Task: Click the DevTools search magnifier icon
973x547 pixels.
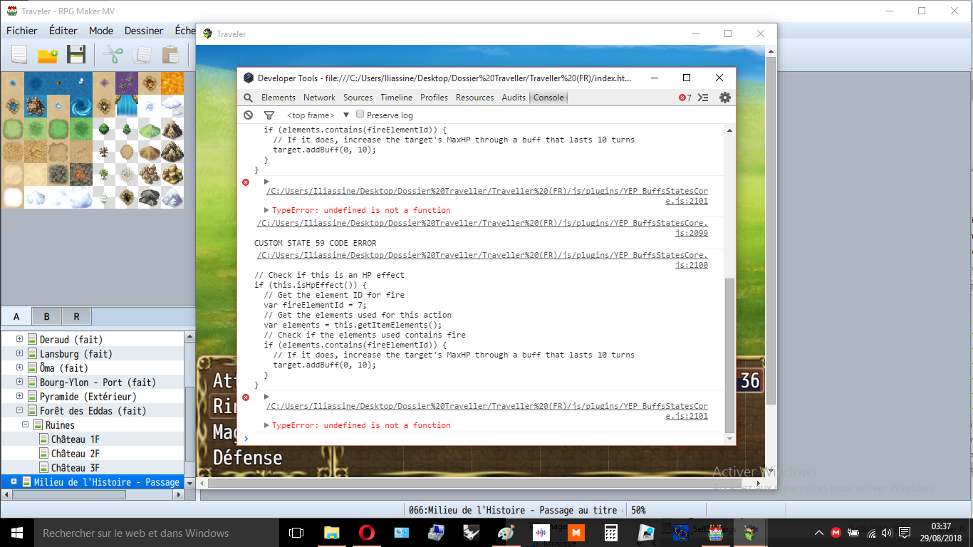Action: (x=248, y=98)
